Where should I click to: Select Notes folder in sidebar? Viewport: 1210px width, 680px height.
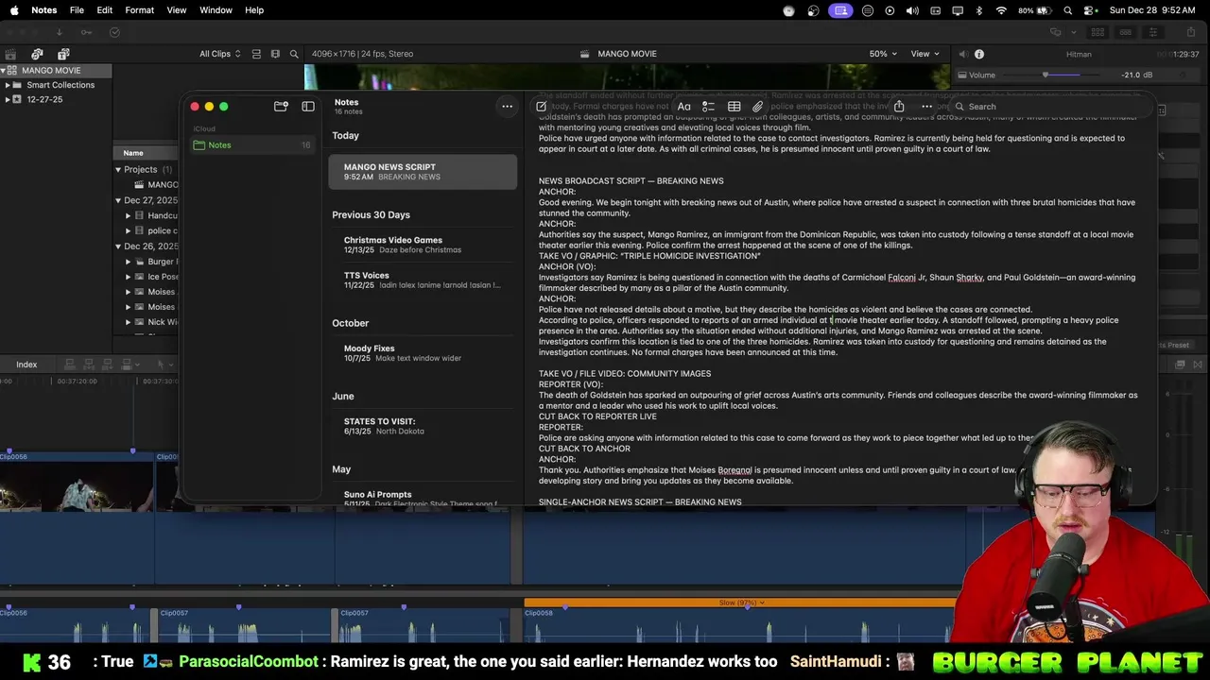[251, 145]
